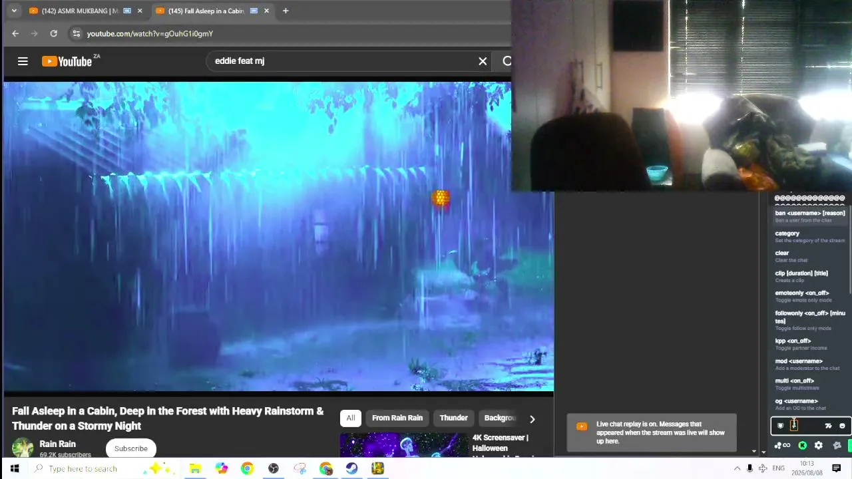Open OBS Studio from the taskbar
Viewport: 852px width, 479px height.
[x=274, y=468]
